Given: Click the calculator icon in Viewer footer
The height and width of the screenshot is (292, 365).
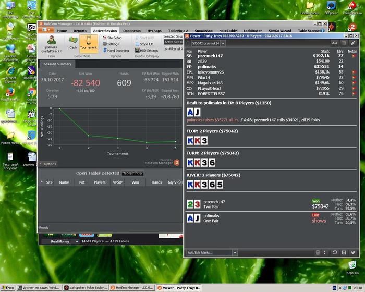Looking at the screenshot, I should [x=318, y=253].
